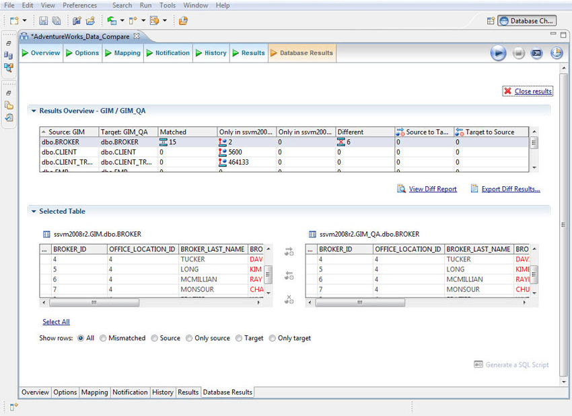
Task: Click the schema search sidebar icon
Action: click(x=9, y=67)
